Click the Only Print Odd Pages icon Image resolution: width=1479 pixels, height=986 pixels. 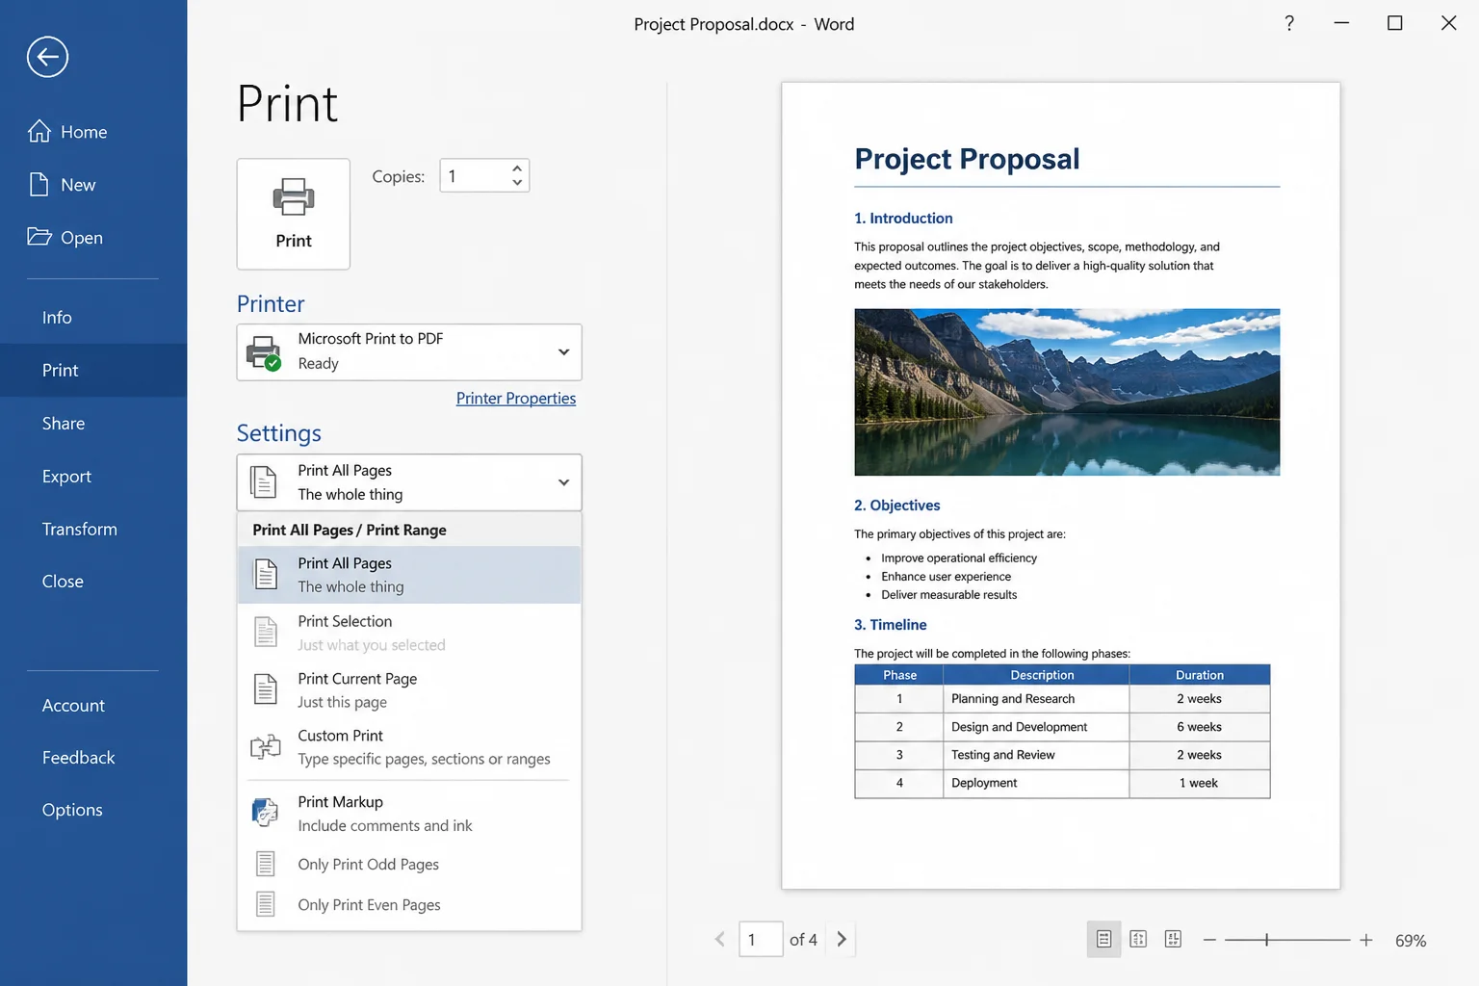tap(266, 864)
